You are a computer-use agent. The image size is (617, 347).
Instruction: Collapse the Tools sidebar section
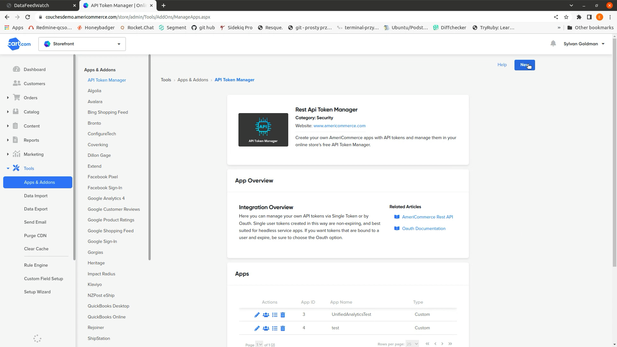8,168
